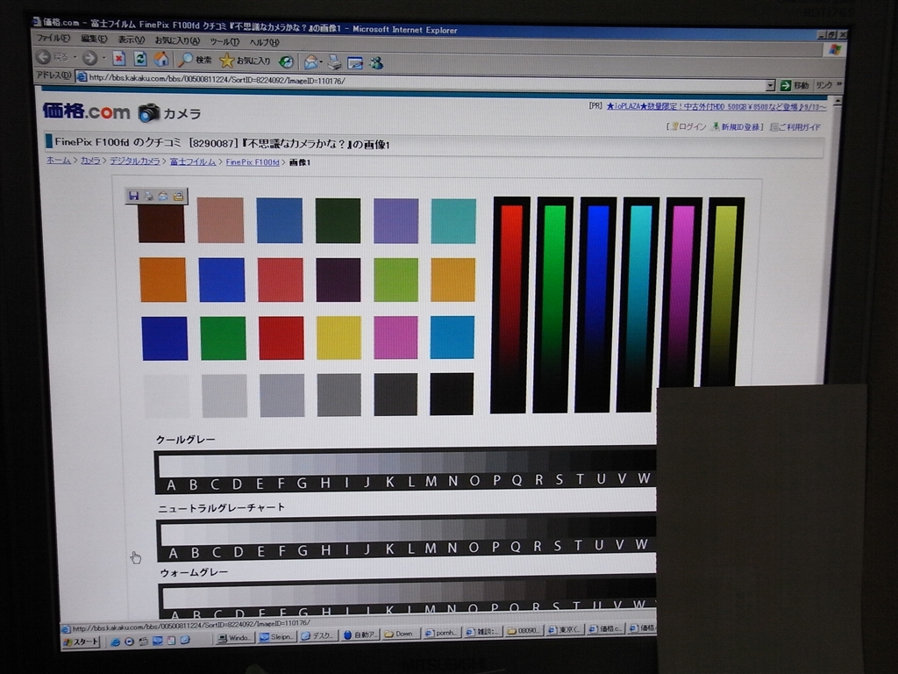Click the camera icon beside 価格.com logo

pos(148,112)
